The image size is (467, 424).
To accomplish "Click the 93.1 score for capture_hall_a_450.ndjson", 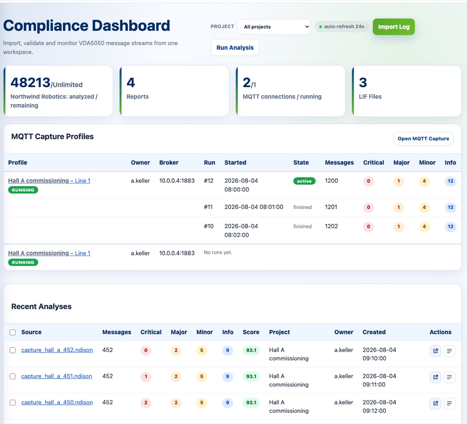I will tap(251, 403).
